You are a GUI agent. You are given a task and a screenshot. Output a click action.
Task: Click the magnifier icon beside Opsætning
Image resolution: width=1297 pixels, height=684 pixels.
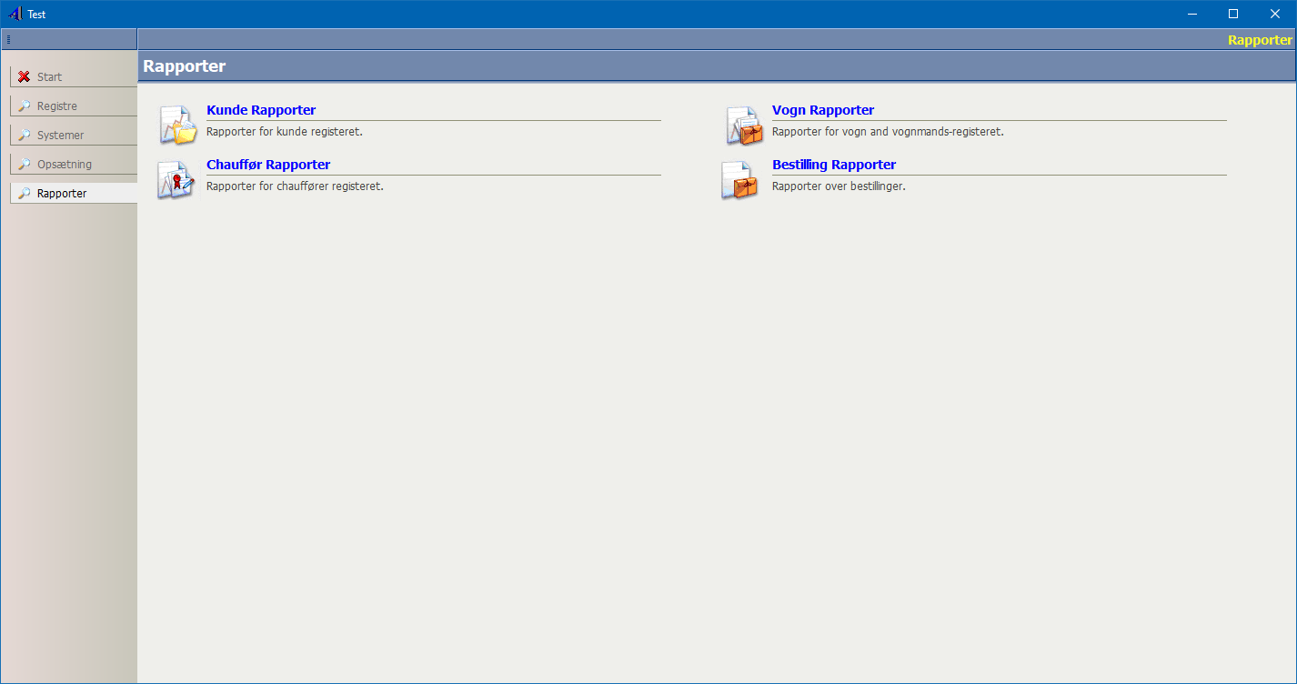(x=25, y=165)
